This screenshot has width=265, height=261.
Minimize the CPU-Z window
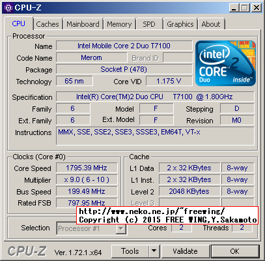click(x=234, y=8)
